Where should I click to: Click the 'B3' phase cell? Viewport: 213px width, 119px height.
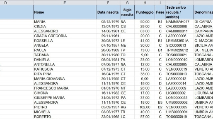tap(160, 102)
